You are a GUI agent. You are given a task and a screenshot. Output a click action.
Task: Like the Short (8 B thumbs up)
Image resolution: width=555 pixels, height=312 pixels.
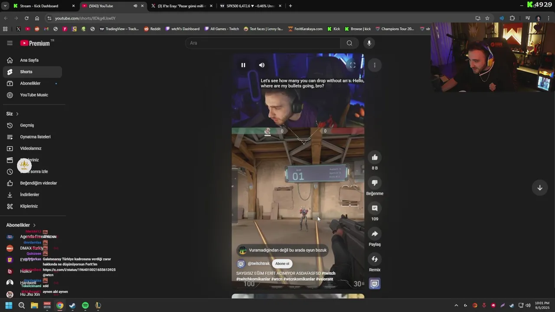pos(375,157)
